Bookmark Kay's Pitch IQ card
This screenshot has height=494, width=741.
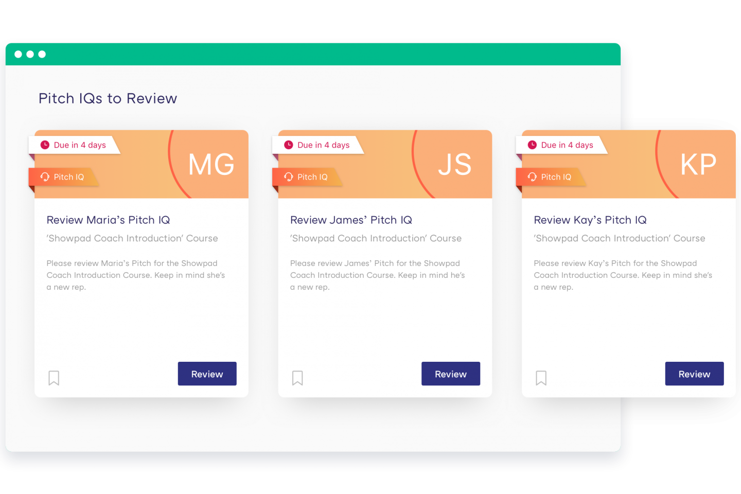click(x=541, y=378)
